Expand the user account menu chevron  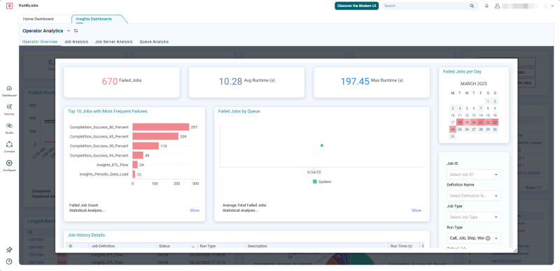click(x=553, y=6)
